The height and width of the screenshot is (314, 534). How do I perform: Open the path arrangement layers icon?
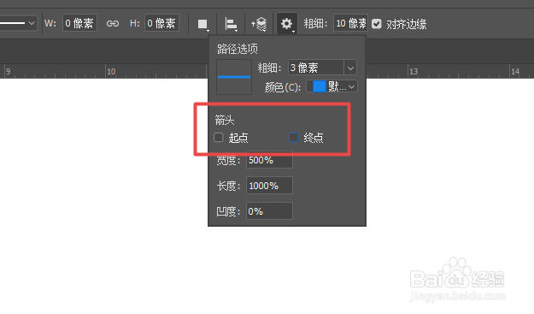(x=259, y=24)
